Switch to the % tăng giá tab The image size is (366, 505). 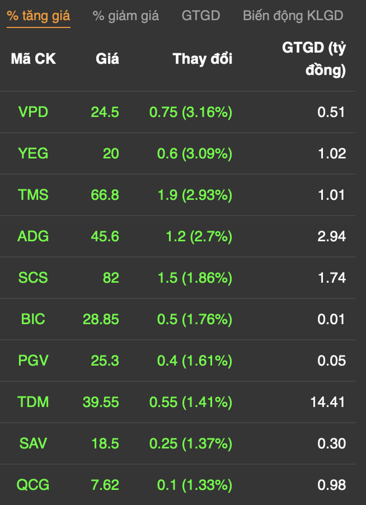[x=38, y=16]
